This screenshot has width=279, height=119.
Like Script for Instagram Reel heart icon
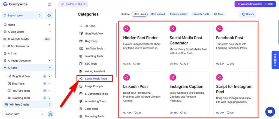228,113
